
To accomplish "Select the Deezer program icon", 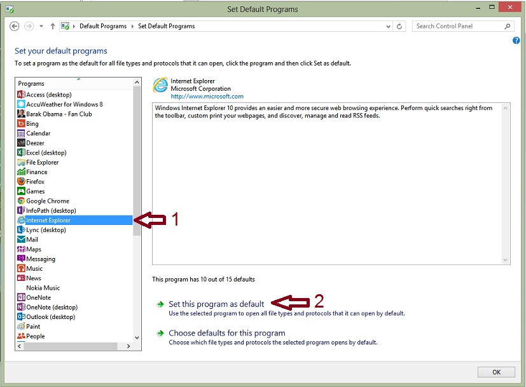I will point(21,143).
